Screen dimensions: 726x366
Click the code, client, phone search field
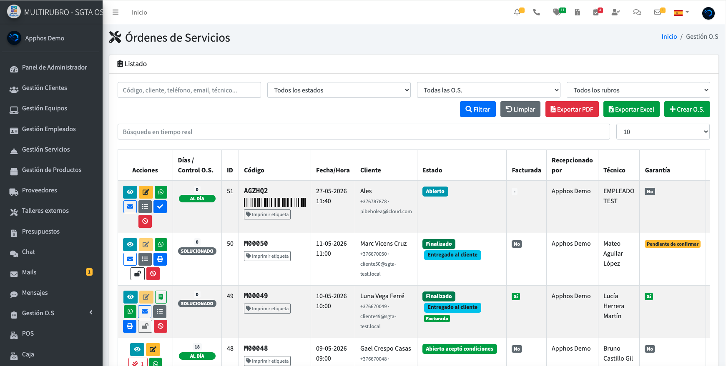coord(189,90)
